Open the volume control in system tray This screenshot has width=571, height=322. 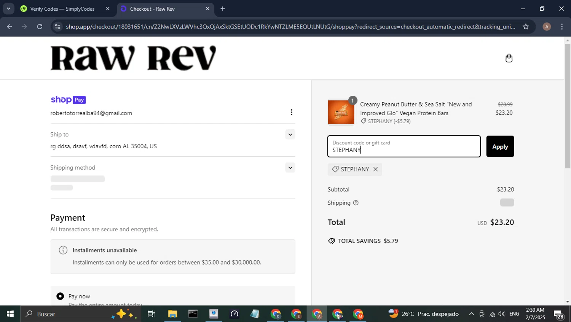(502, 314)
